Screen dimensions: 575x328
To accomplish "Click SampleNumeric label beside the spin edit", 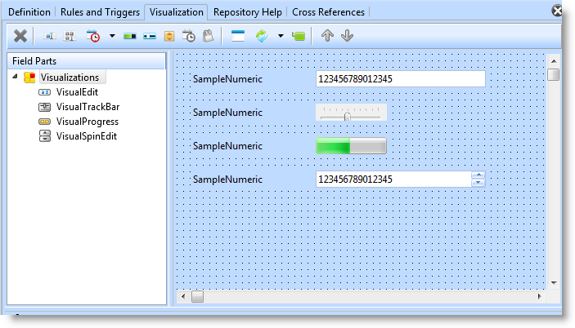I will pyautogui.click(x=227, y=180).
